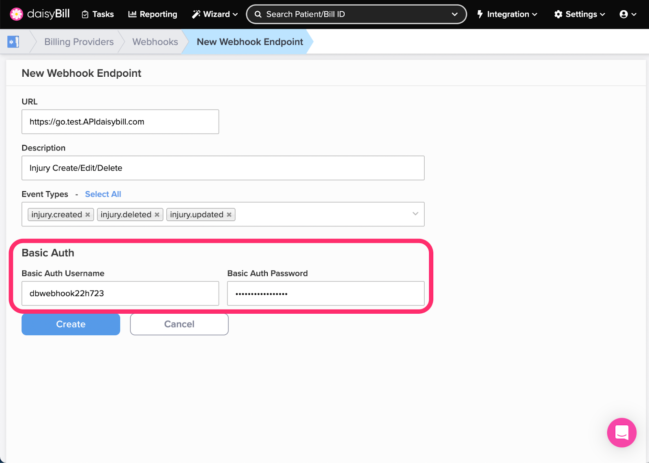Image resolution: width=649 pixels, height=463 pixels.
Task: Open the user account menu
Action: (628, 14)
